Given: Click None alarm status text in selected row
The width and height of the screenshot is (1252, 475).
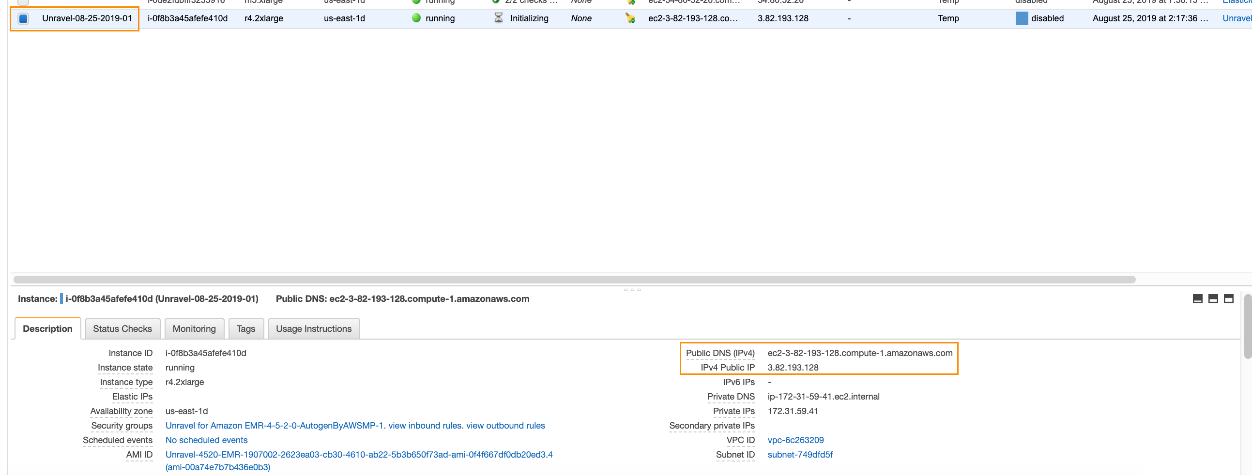Looking at the screenshot, I should coord(581,18).
